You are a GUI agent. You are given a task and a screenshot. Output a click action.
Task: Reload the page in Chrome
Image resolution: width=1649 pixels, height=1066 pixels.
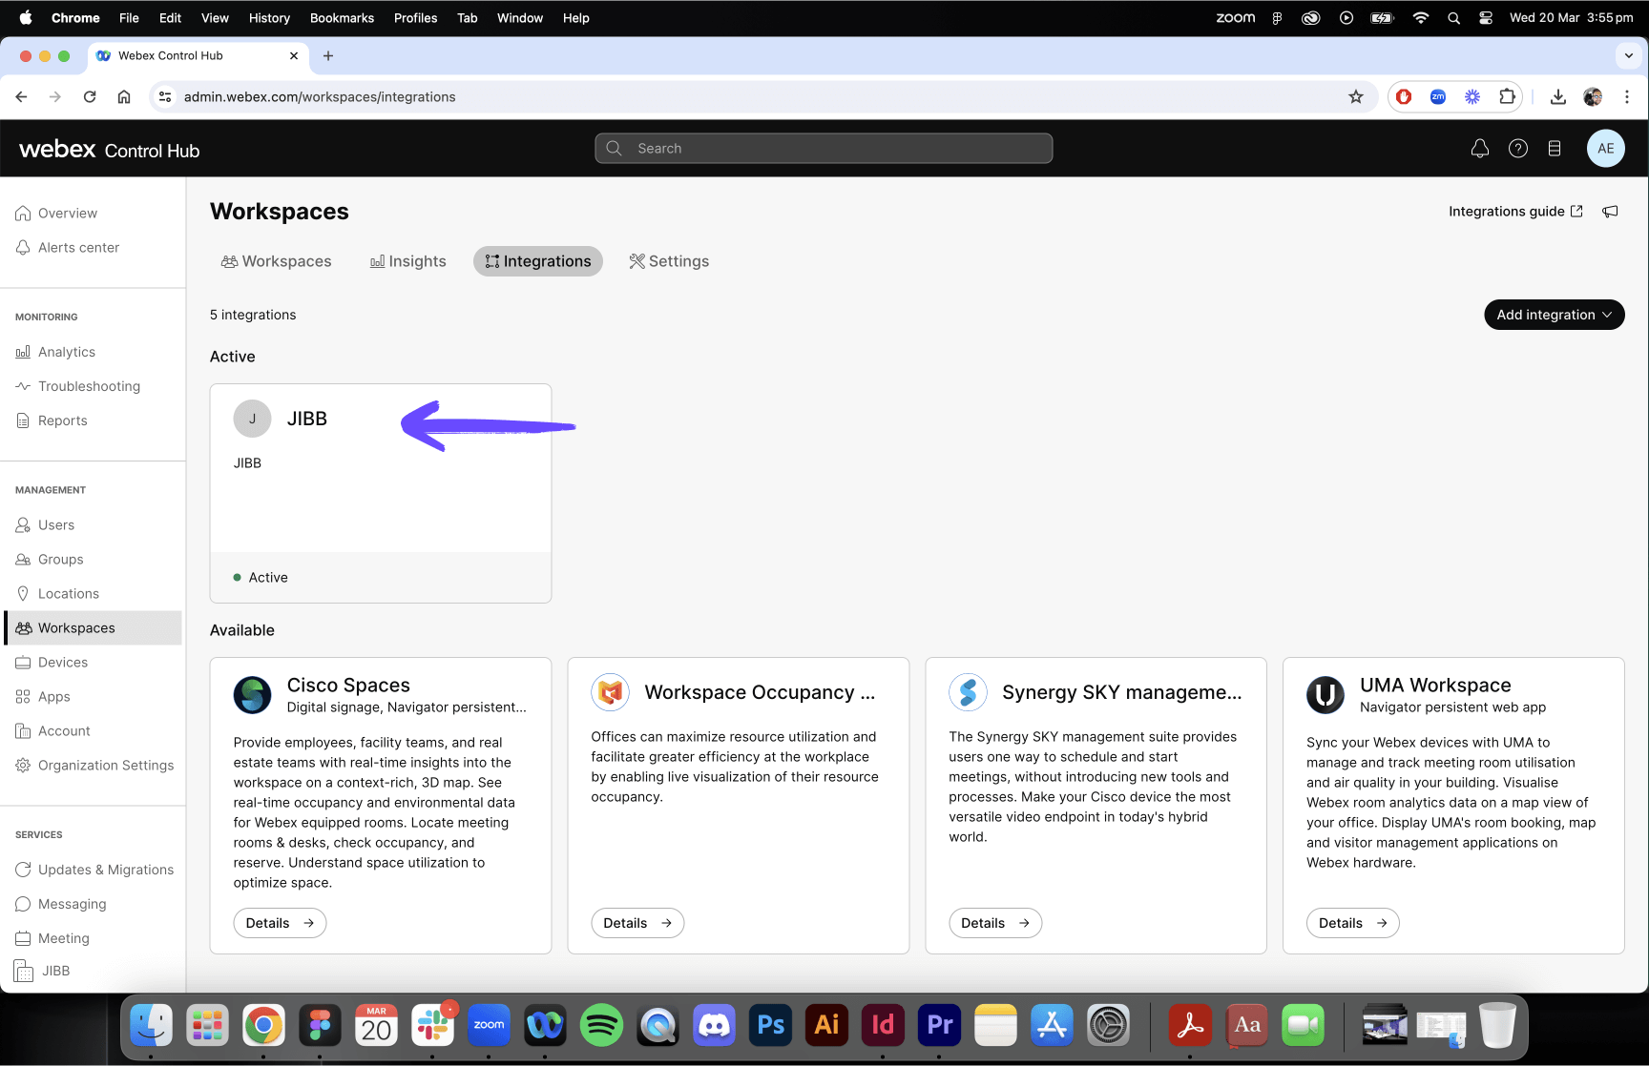90,96
